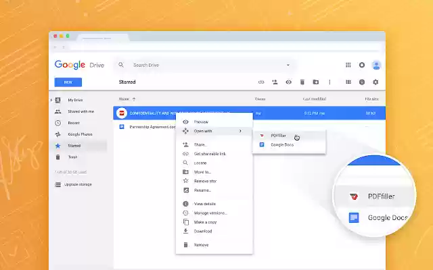Click the browser back arrow

55,47
